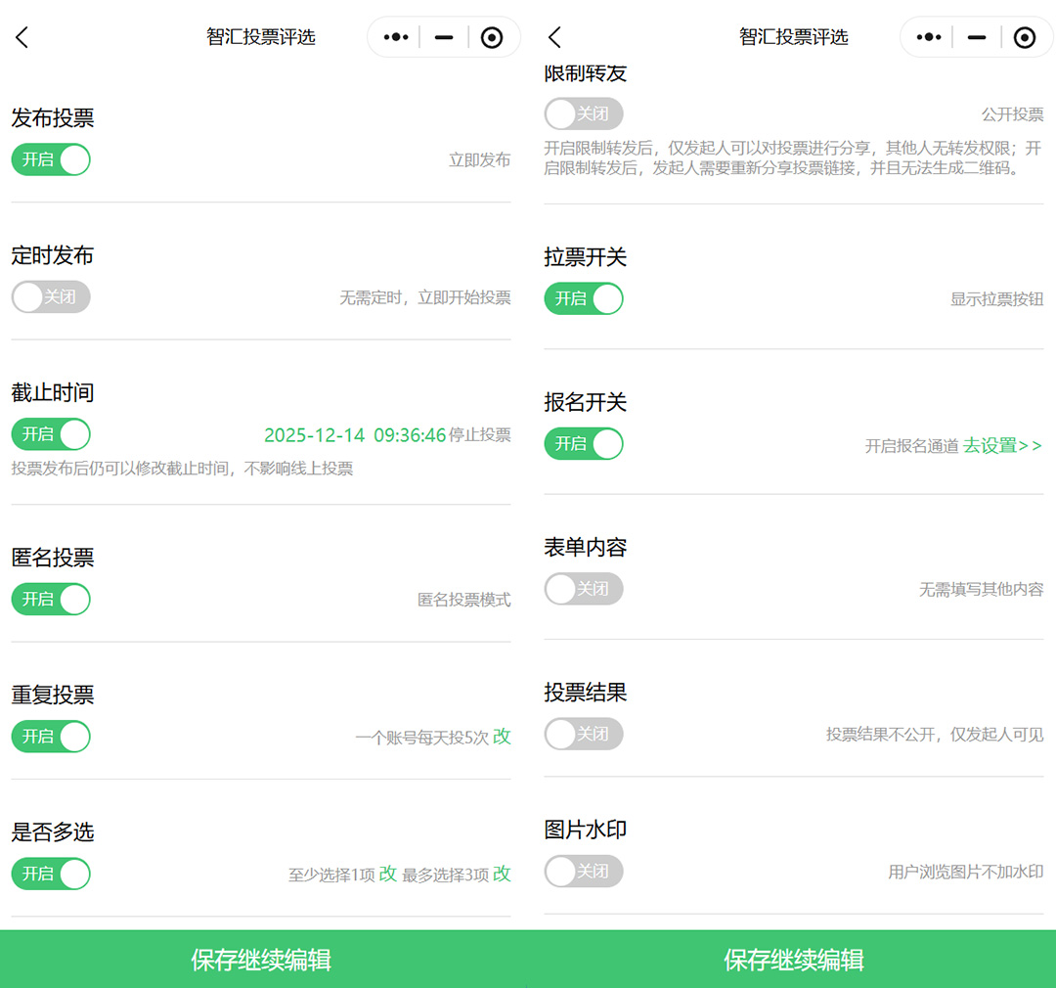1056x988 pixels.
Task: Enable the 定时发布 toggle
Action: pos(51,296)
